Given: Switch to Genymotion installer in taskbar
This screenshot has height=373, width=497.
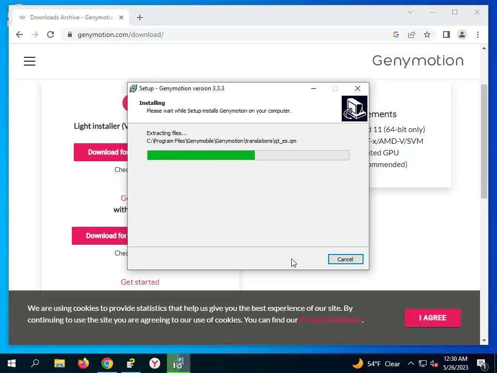Looking at the screenshot, I should coord(179,363).
